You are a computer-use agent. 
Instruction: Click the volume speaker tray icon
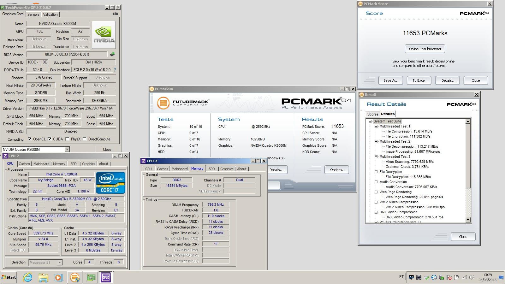point(472,277)
